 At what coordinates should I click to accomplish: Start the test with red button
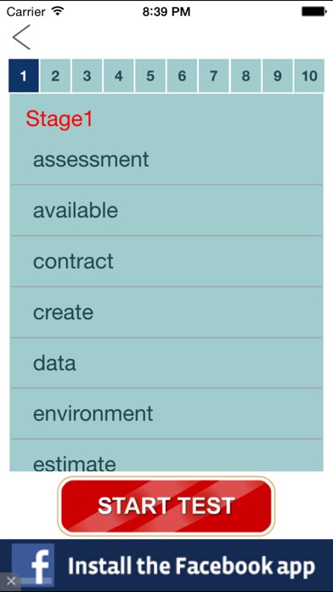click(x=166, y=506)
